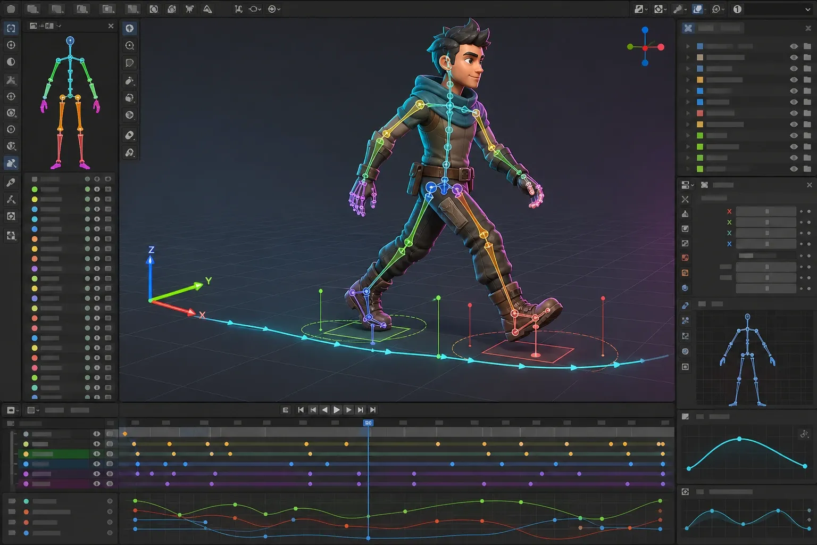Click the red handle of the viewport gizmo
The height and width of the screenshot is (545, 817).
coord(661,47)
